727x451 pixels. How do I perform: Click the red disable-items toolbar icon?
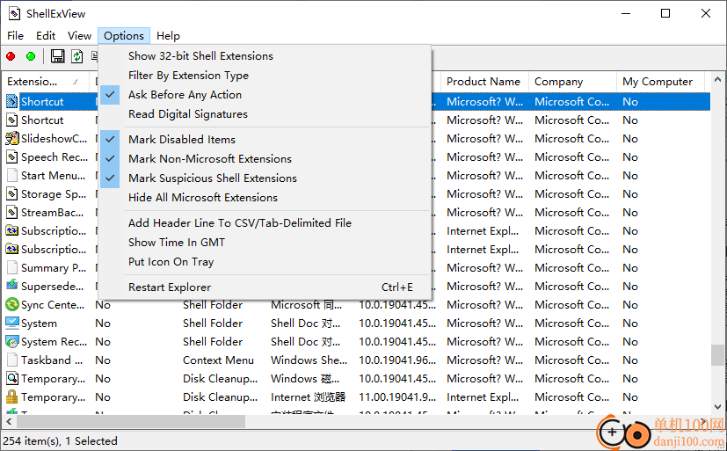coord(11,56)
